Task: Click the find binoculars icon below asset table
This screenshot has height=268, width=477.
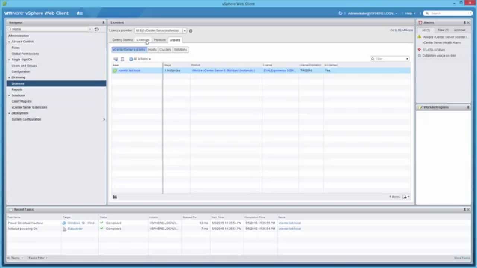Action: tap(115, 197)
